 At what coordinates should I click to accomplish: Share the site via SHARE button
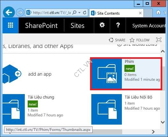pos(117,40)
